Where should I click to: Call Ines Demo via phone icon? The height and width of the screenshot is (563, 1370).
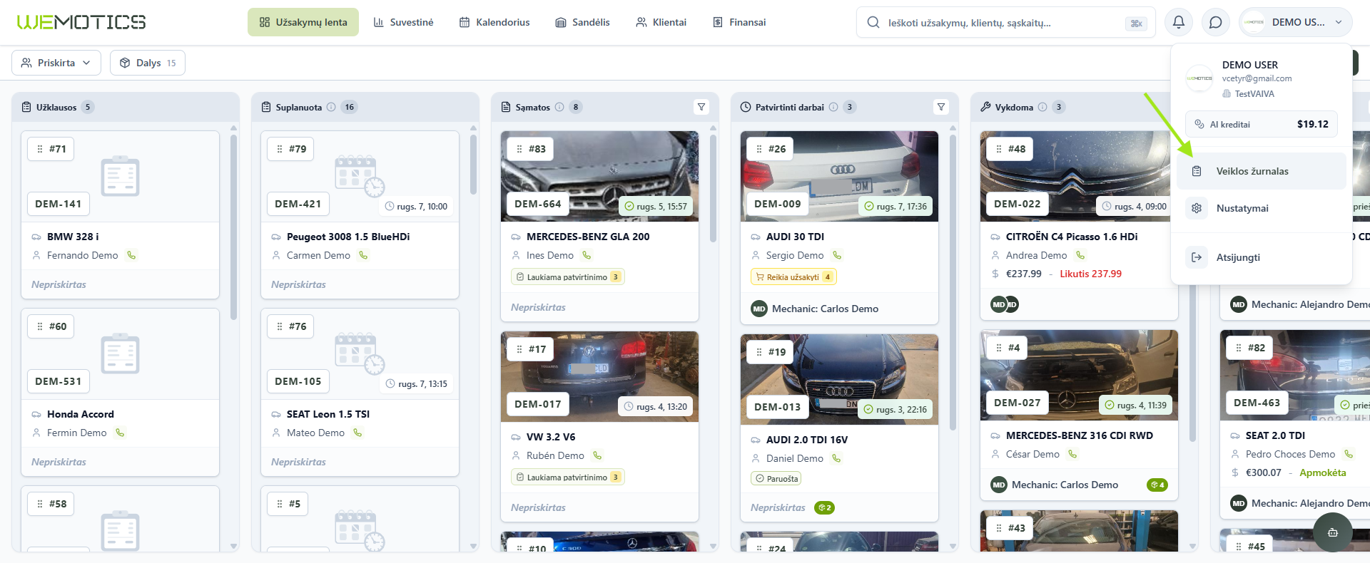[587, 255]
